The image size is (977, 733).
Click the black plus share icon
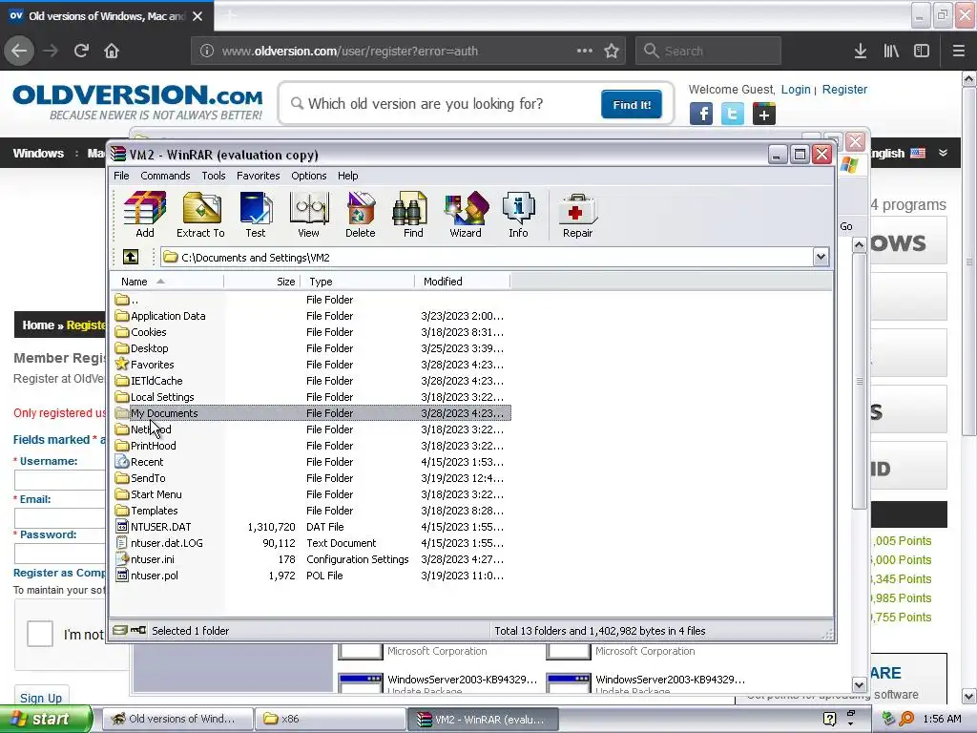764,115
